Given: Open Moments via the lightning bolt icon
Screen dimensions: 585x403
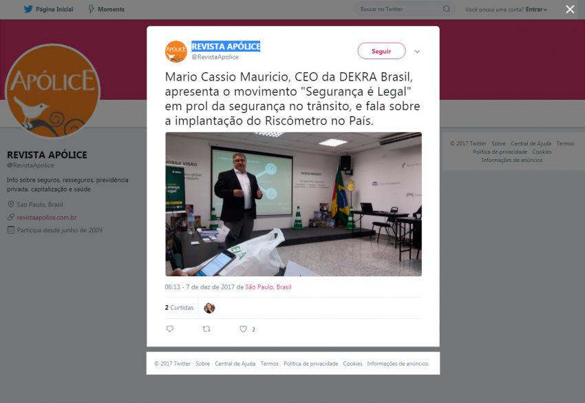Looking at the screenshot, I should pyautogui.click(x=92, y=9).
